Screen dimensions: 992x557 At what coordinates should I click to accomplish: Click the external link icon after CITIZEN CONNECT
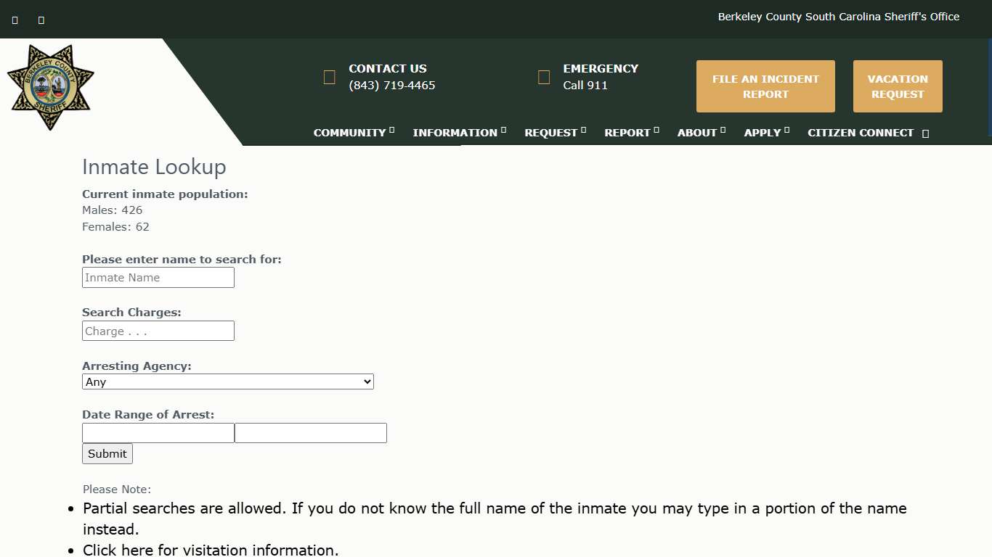926,133
